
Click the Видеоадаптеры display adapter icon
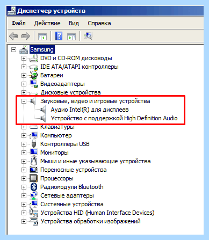tap(34, 84)
